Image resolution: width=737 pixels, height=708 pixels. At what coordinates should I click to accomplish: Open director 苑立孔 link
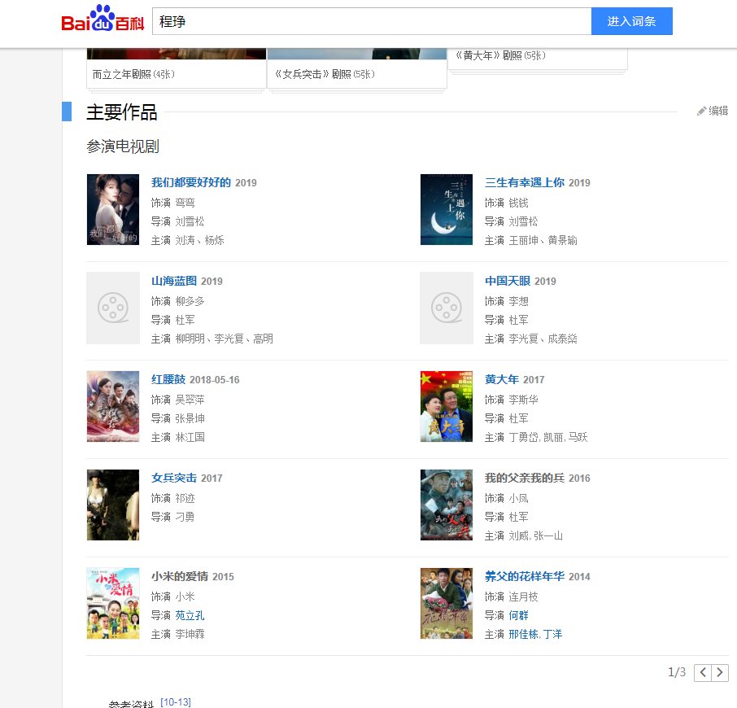coord(190,615)
